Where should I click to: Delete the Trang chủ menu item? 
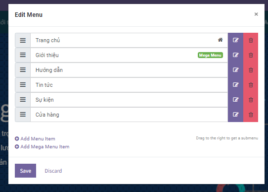pyautogui.click(x=251, y=40)
